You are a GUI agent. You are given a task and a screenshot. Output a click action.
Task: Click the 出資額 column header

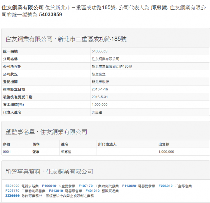164,144
